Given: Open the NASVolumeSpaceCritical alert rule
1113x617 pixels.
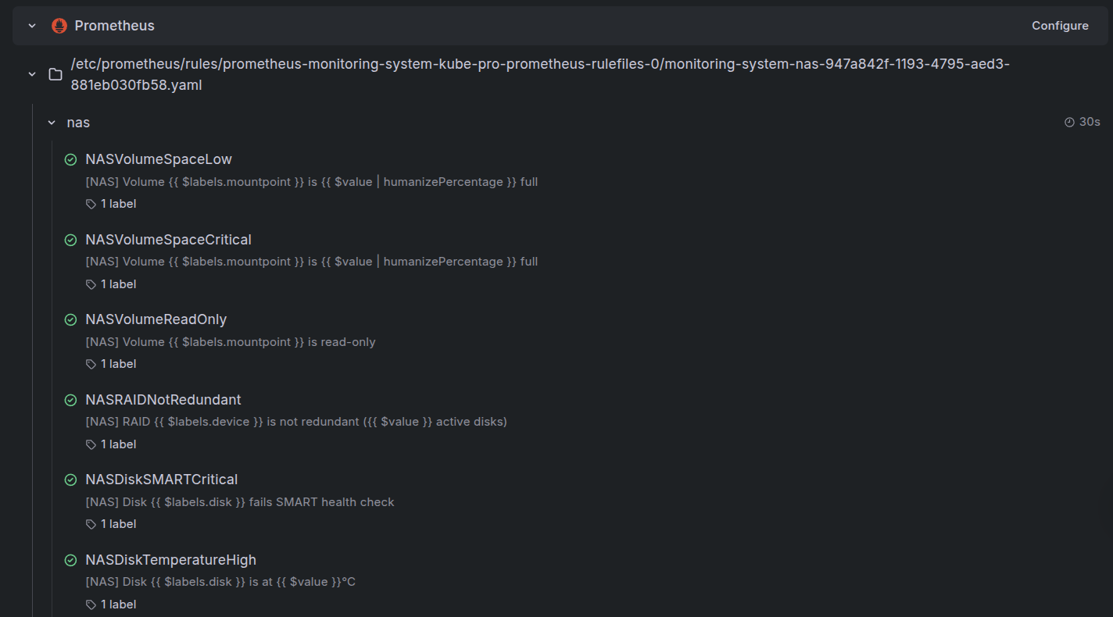Looking at the screenshot, I should pos(168,240).
